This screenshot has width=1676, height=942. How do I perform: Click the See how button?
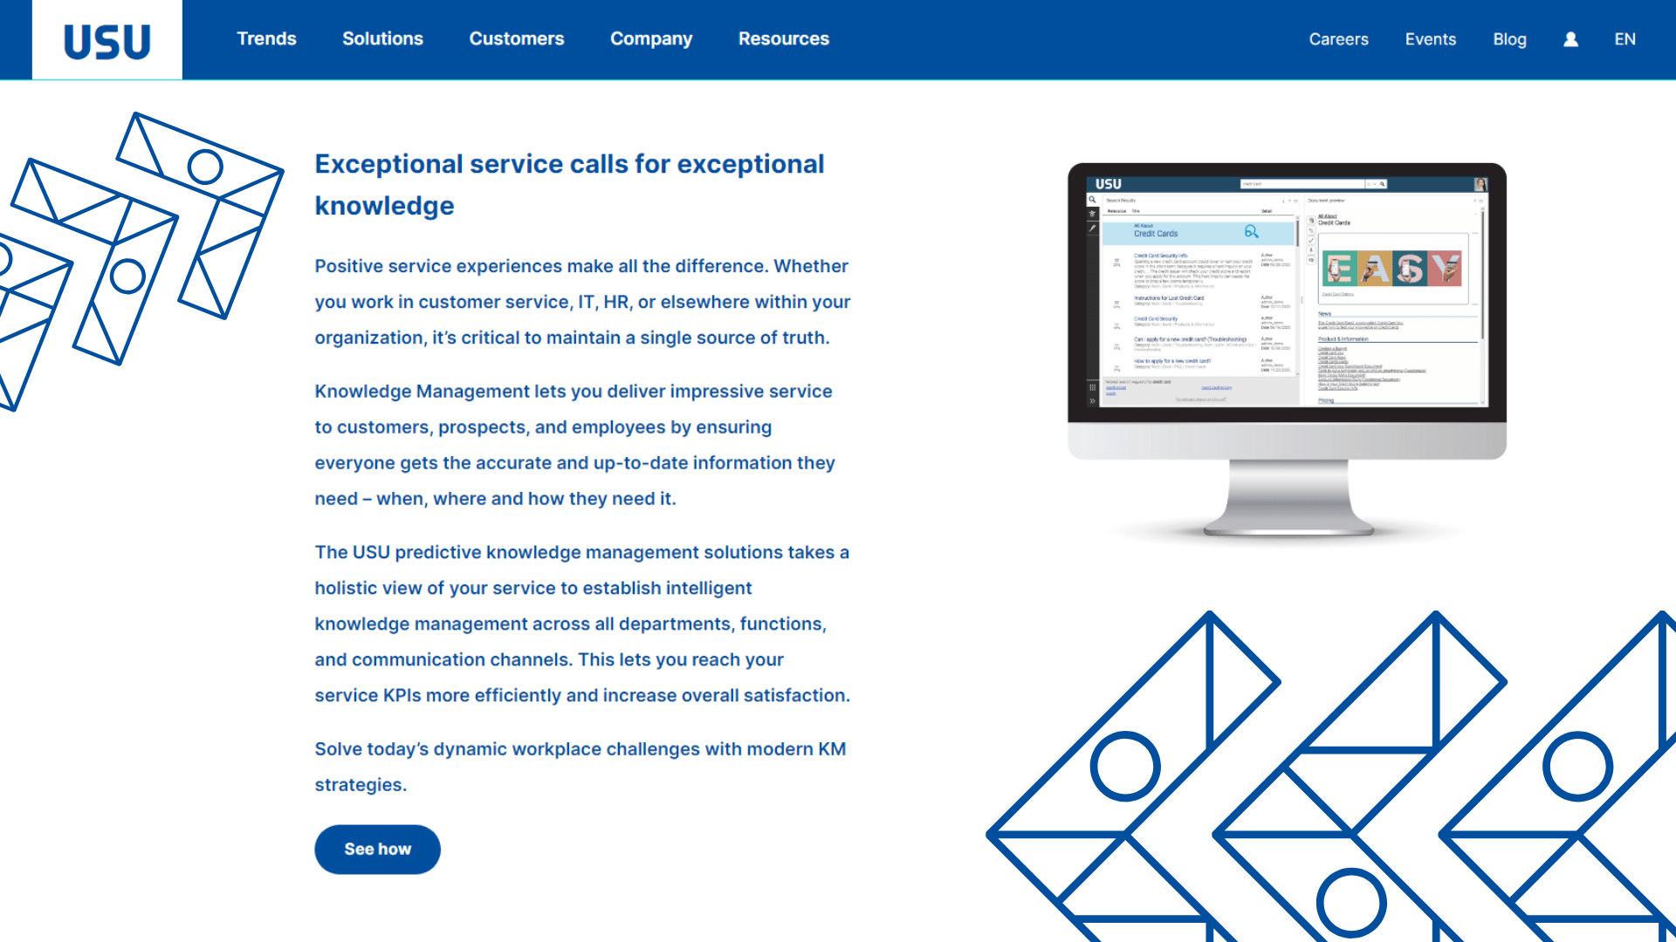pos(380,849)
